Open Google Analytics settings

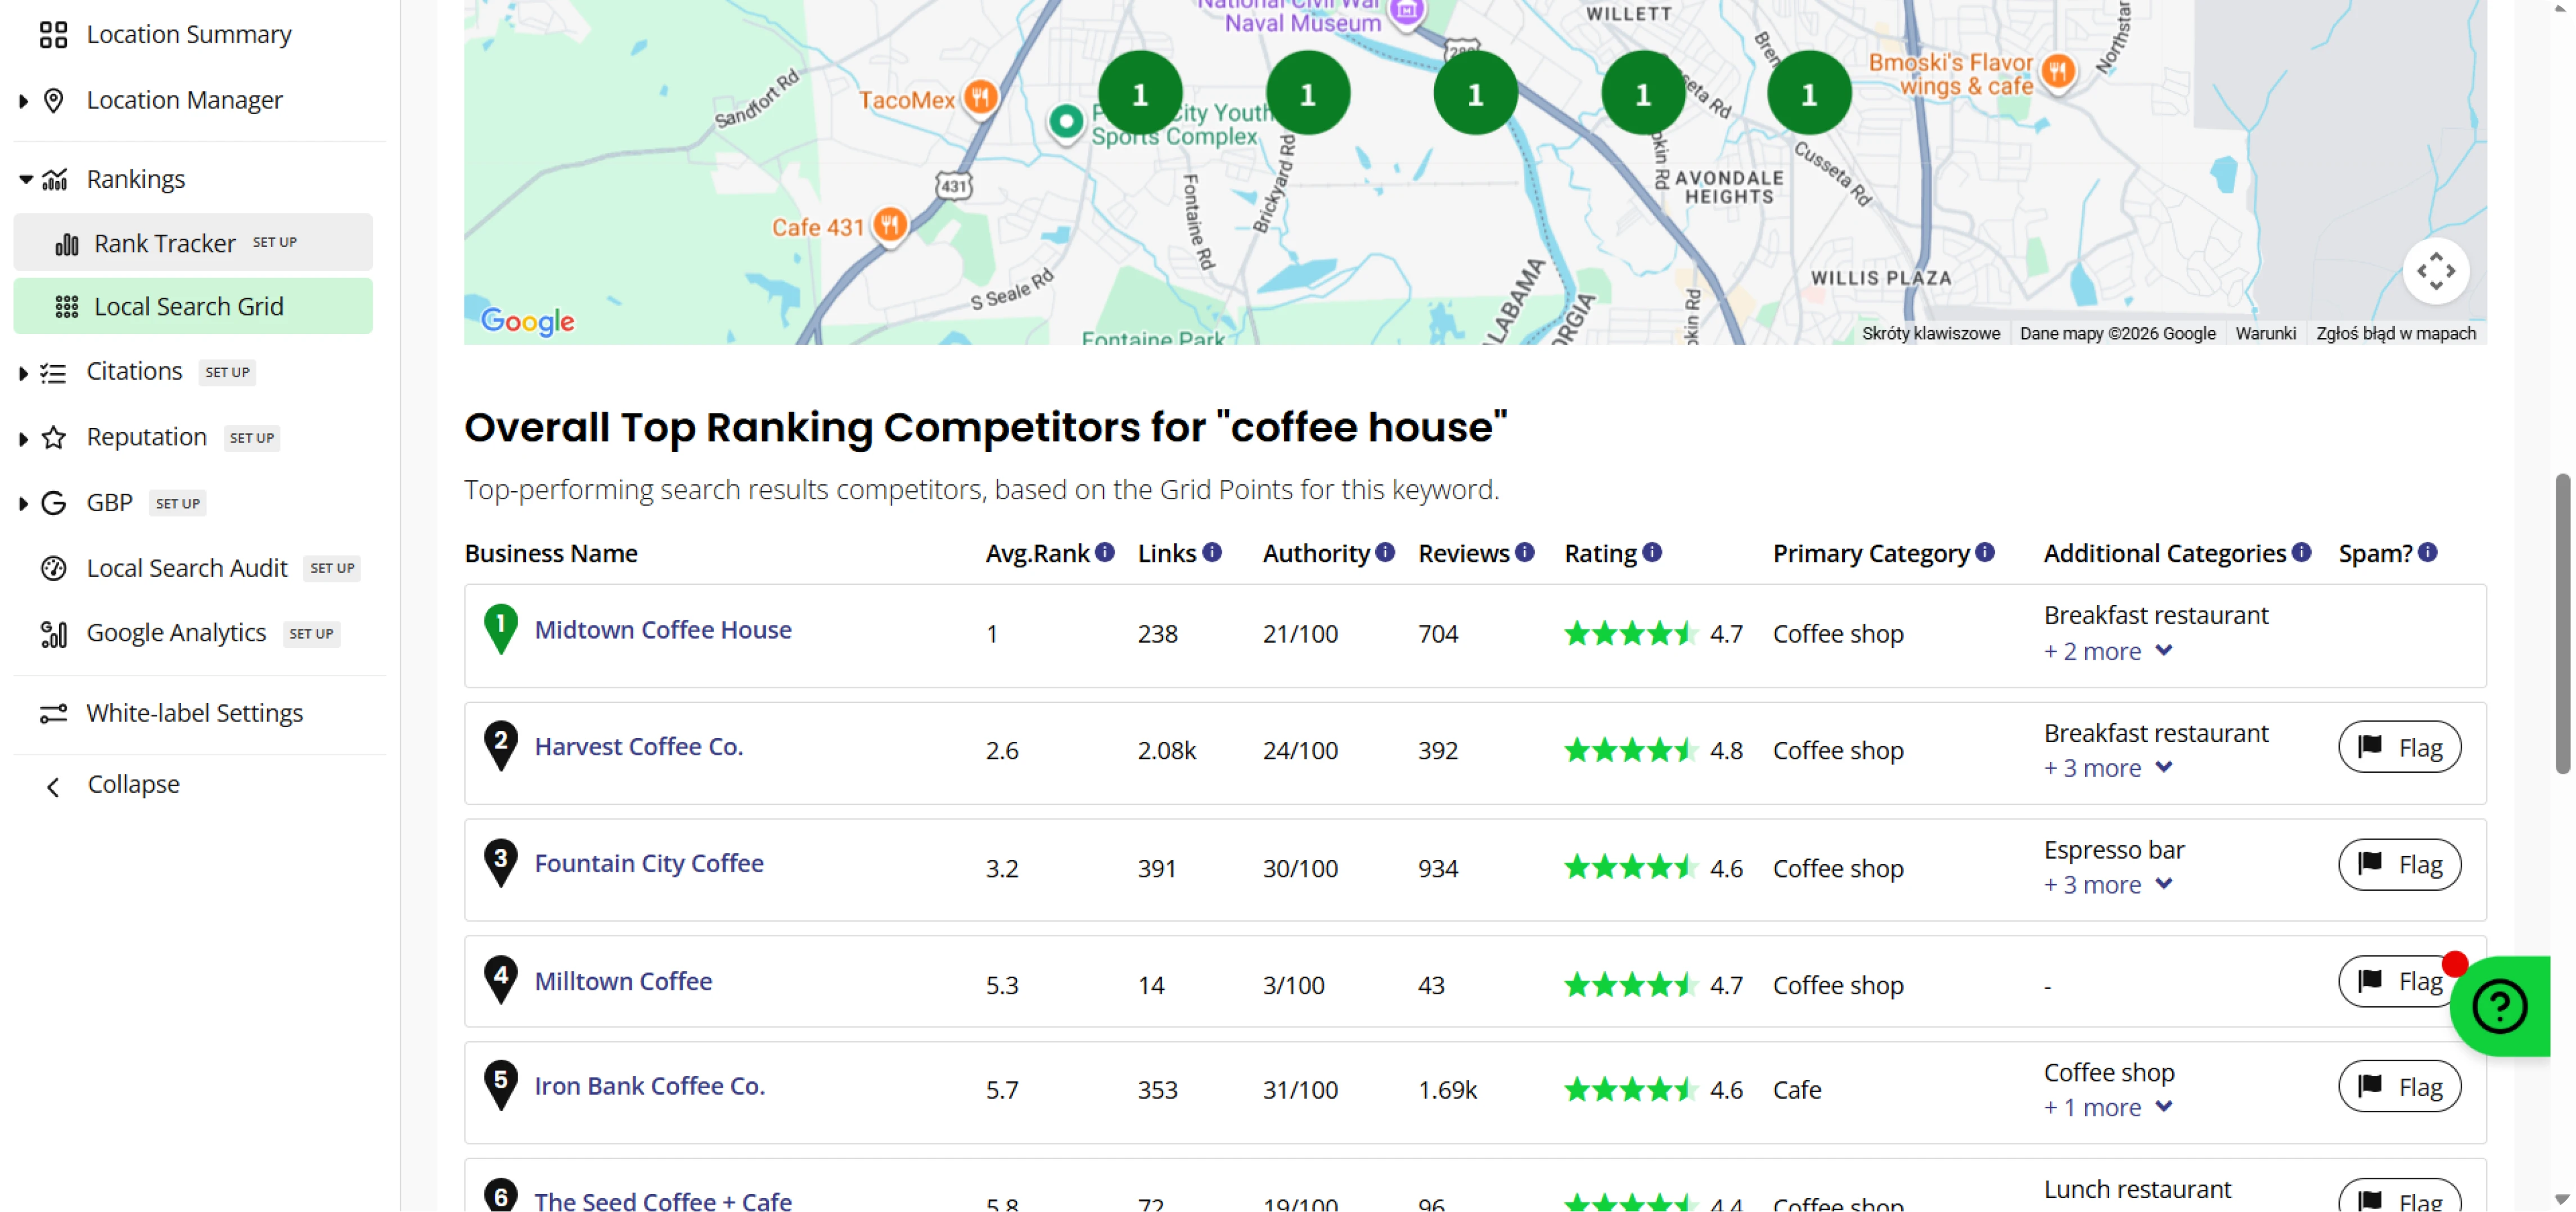(176, 632)
